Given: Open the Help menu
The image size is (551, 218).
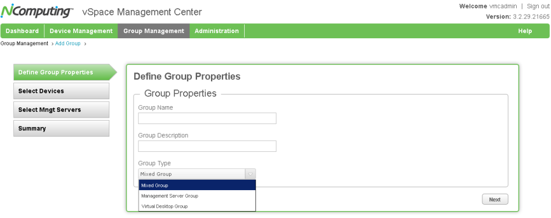Looking at the screenshot, I should click(x=525, y=31).
